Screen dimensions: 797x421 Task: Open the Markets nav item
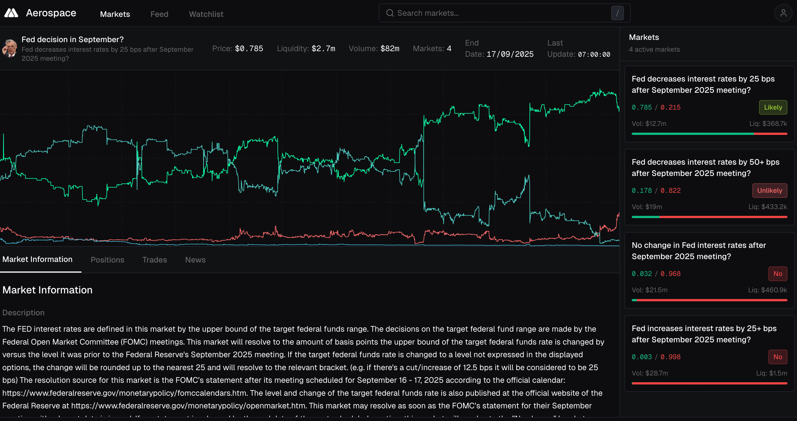115,14
